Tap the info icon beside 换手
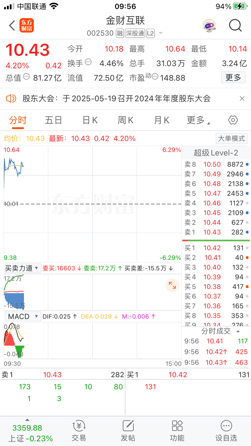The width and height of the screenshot is (251, 446). tap(88, 62)
